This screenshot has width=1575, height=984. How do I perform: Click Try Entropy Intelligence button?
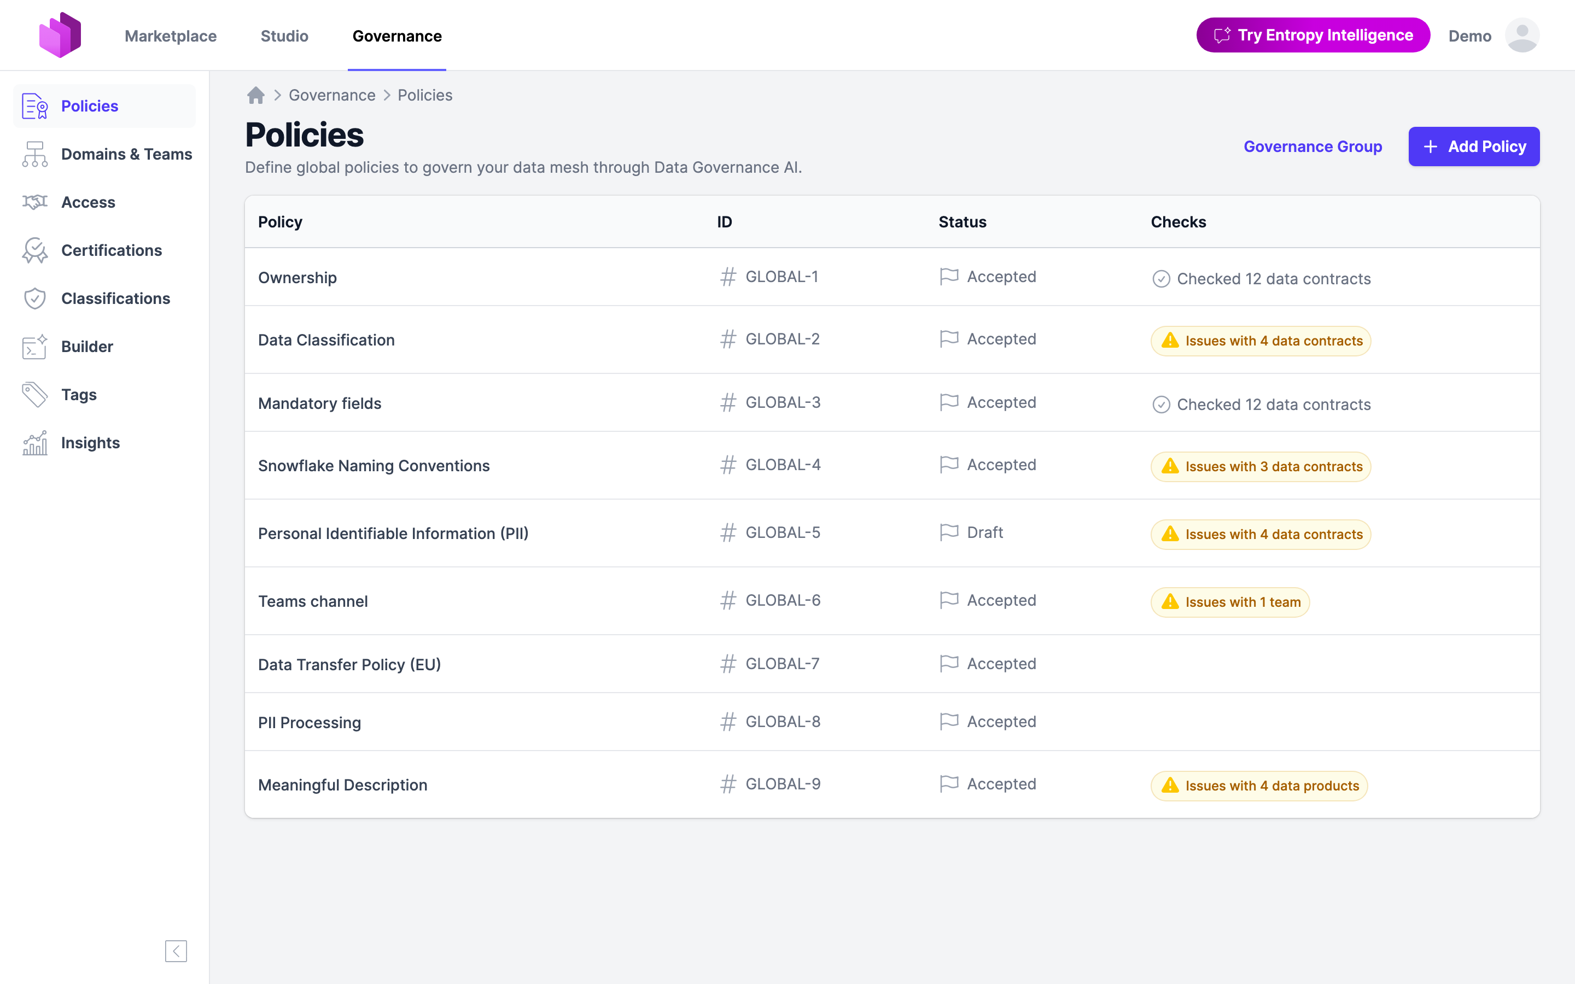tap(1312, 35)
